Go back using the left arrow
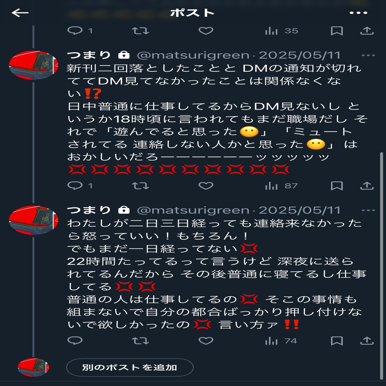 (x=20, y=13)
